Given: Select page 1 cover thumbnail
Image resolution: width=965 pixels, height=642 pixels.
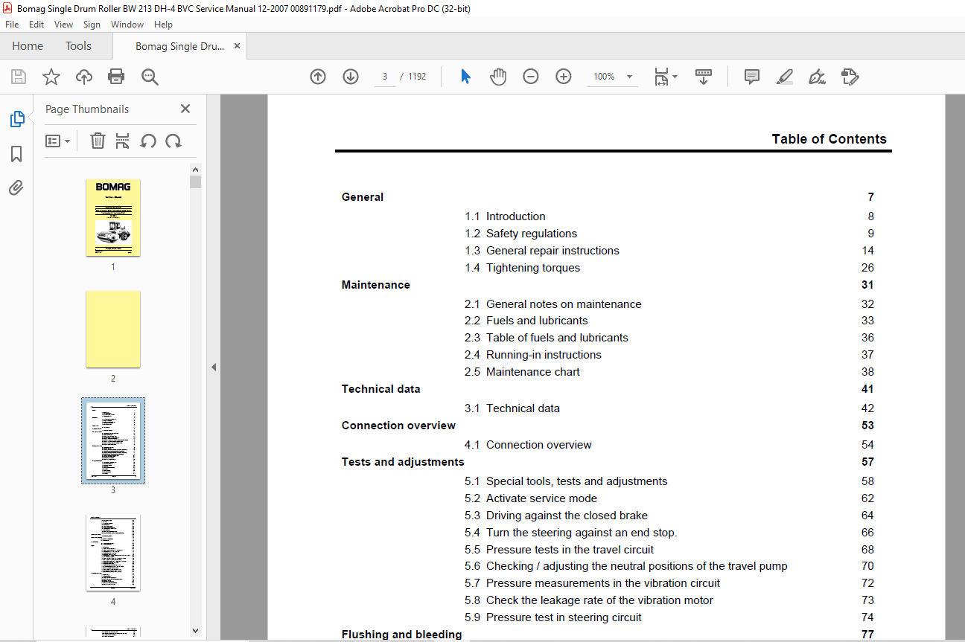Looking at the screenshot, I should pos(113,218).
